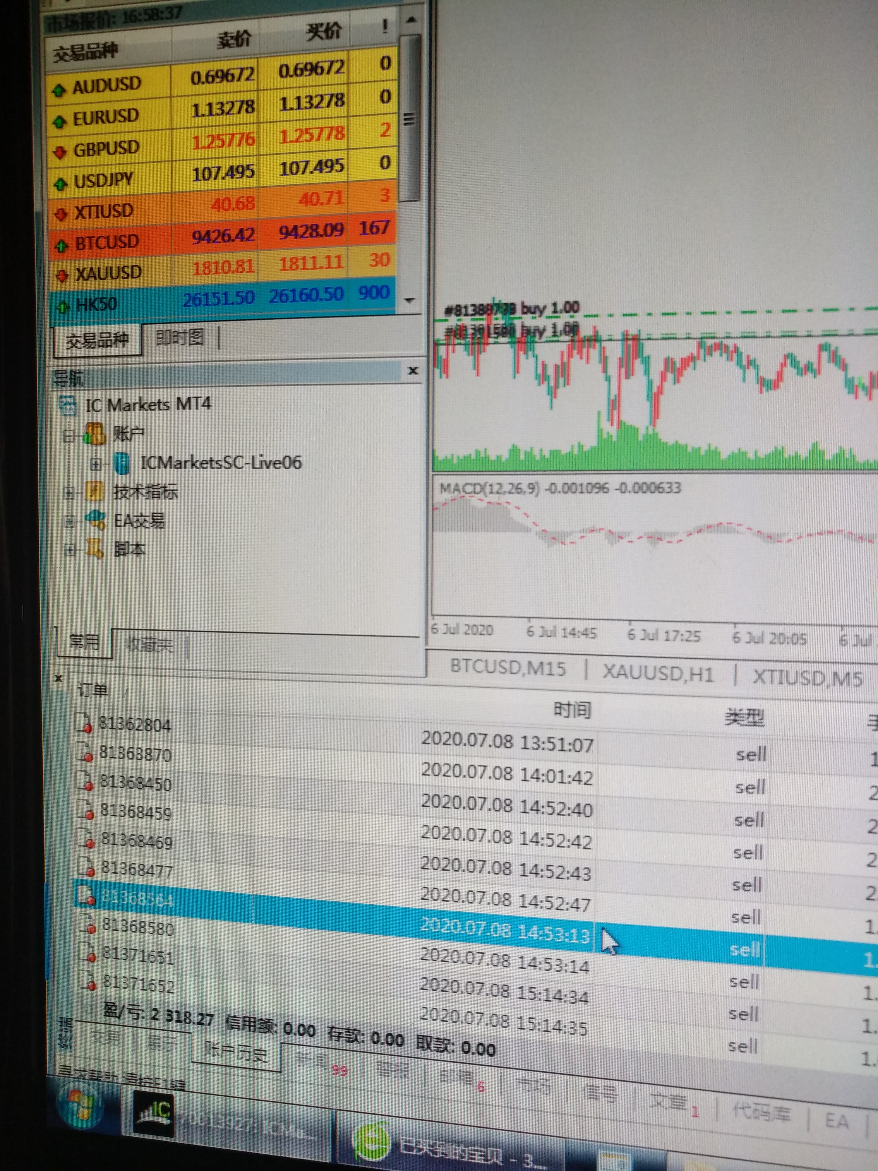Switch to the 交易品种 tab
Viewport: 878px width, 1171px height.
pyautogui.click(x=97, y=340)
